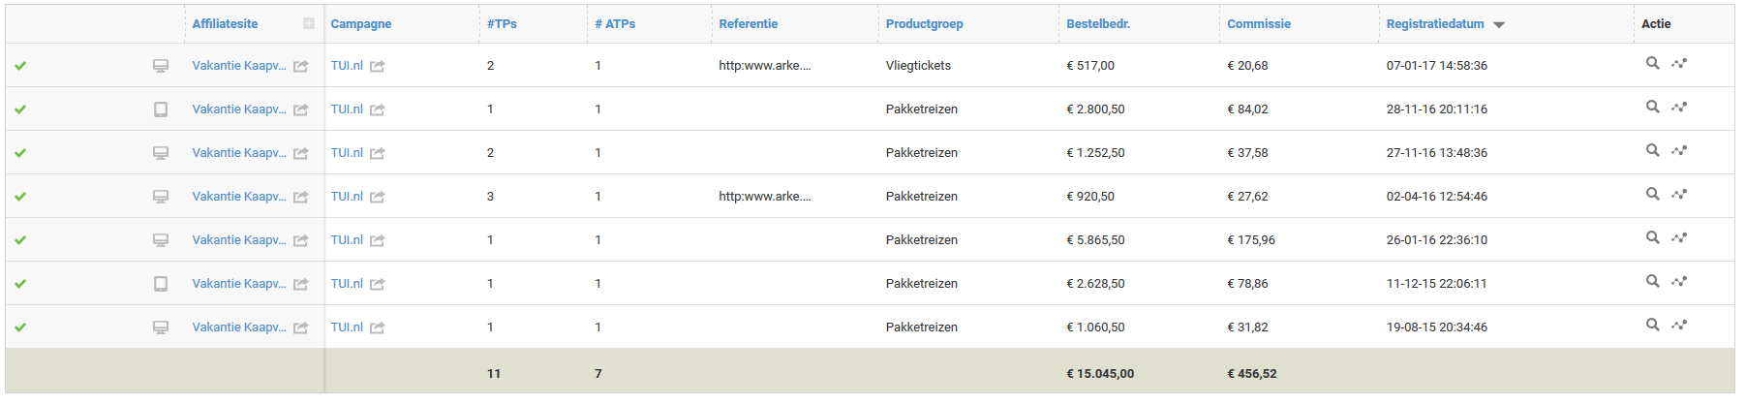
Task: Sort by the Commissie column header
Action: [1258, 23]
